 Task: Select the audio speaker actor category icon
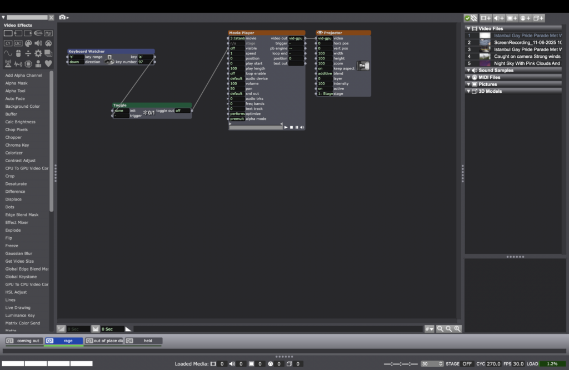click(x=38, y=43)
